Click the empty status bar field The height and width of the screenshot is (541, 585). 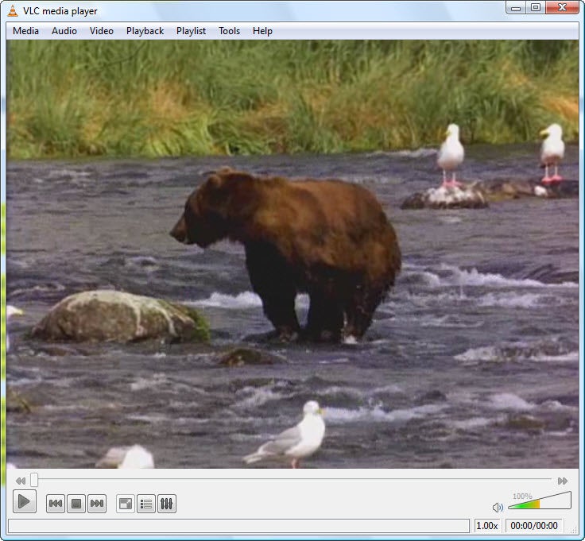pyautogui.click(x=238, y=526)
